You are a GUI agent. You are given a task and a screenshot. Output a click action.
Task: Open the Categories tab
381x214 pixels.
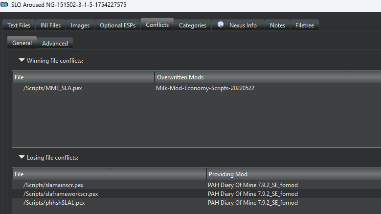pos(193,25)
